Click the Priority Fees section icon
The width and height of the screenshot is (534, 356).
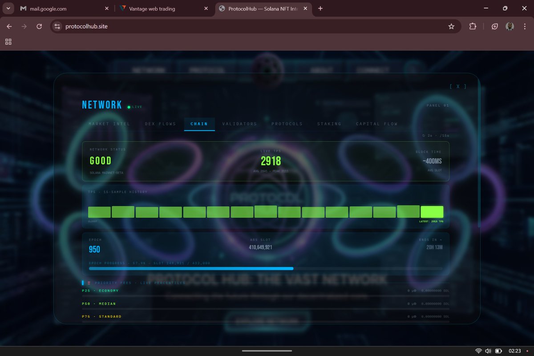tap(89, 283)
